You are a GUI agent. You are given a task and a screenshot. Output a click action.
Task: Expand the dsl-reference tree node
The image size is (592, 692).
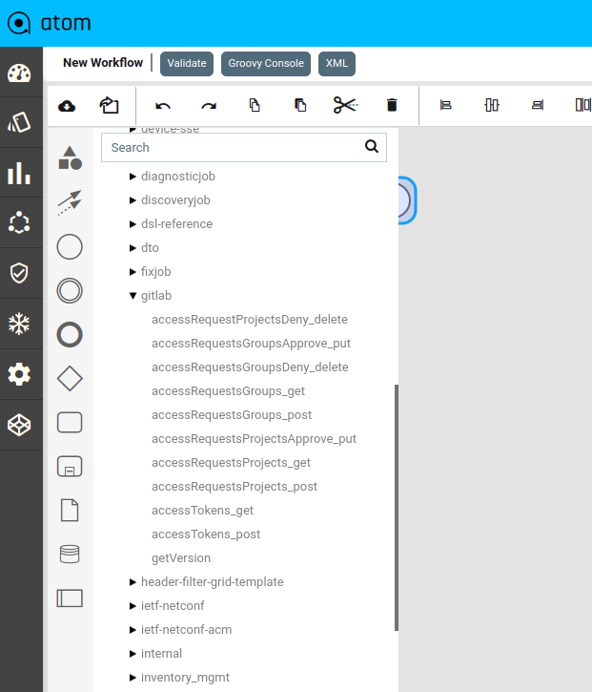click(x=133, y=224)
